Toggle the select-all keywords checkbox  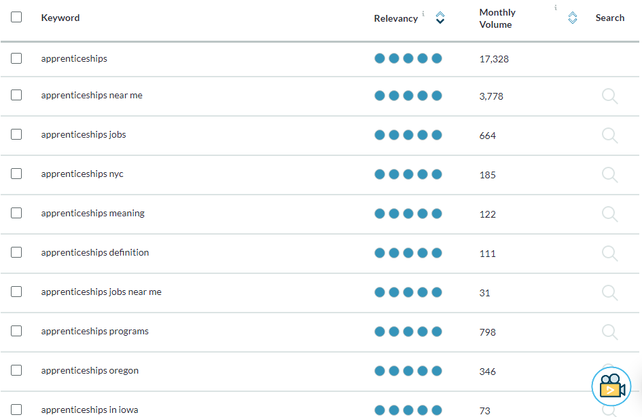pos(16,17)
